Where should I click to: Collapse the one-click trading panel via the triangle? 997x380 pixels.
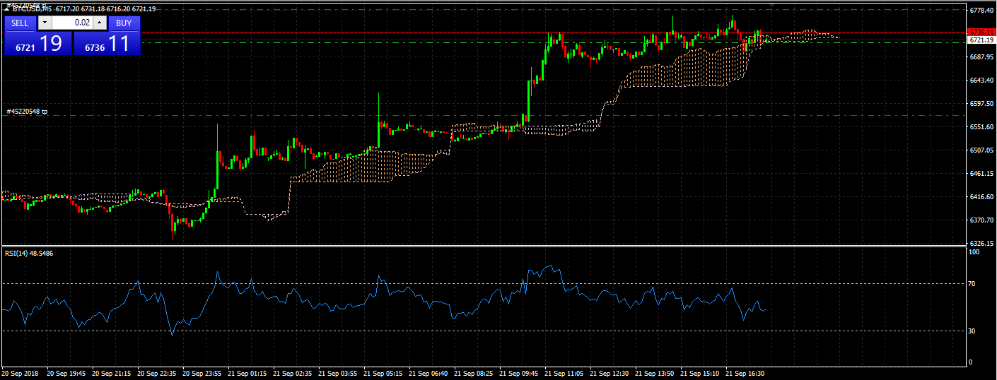tap(7, 9)
